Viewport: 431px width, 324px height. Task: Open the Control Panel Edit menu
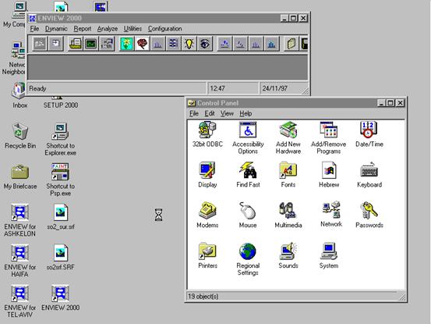click(x=210, y=113)
